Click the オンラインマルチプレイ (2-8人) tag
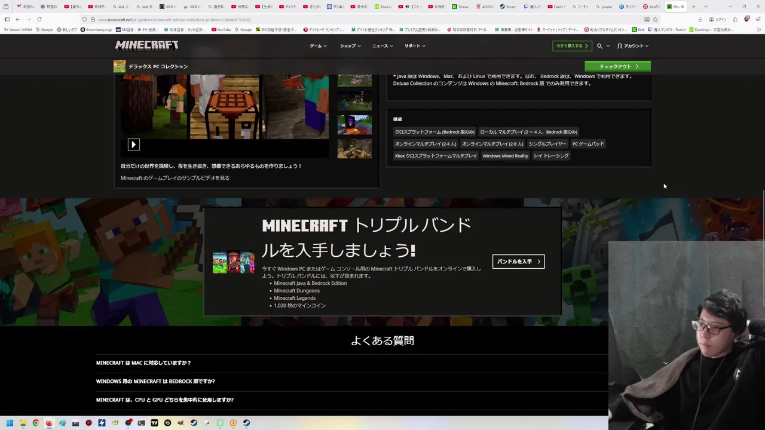The height and width of the screenshot is (430, 765). pos(492,144)
